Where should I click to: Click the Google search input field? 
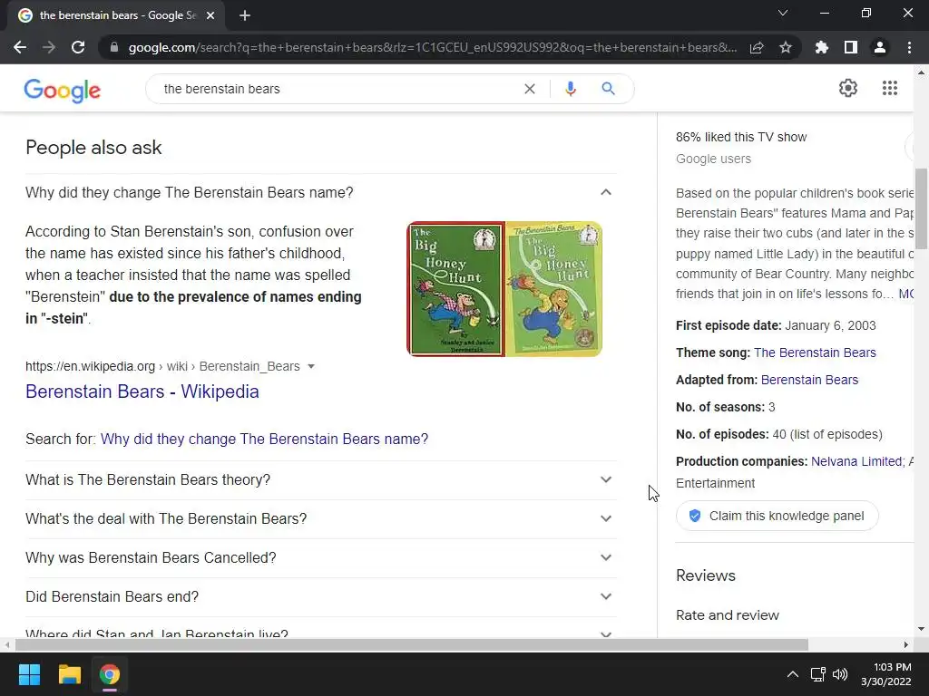click(337, 89)
